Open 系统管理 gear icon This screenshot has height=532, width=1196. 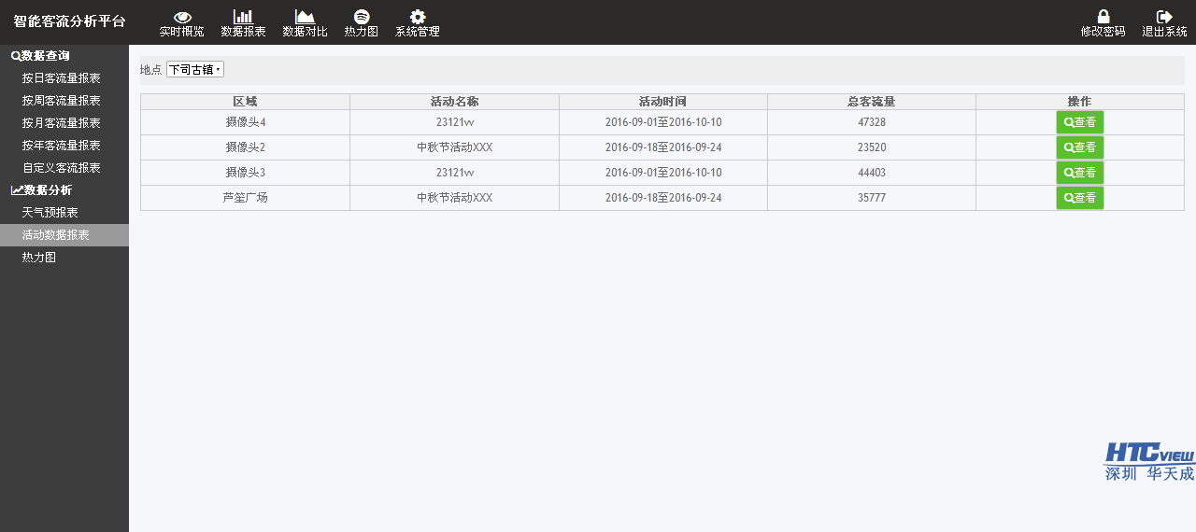tap(418, 17)
